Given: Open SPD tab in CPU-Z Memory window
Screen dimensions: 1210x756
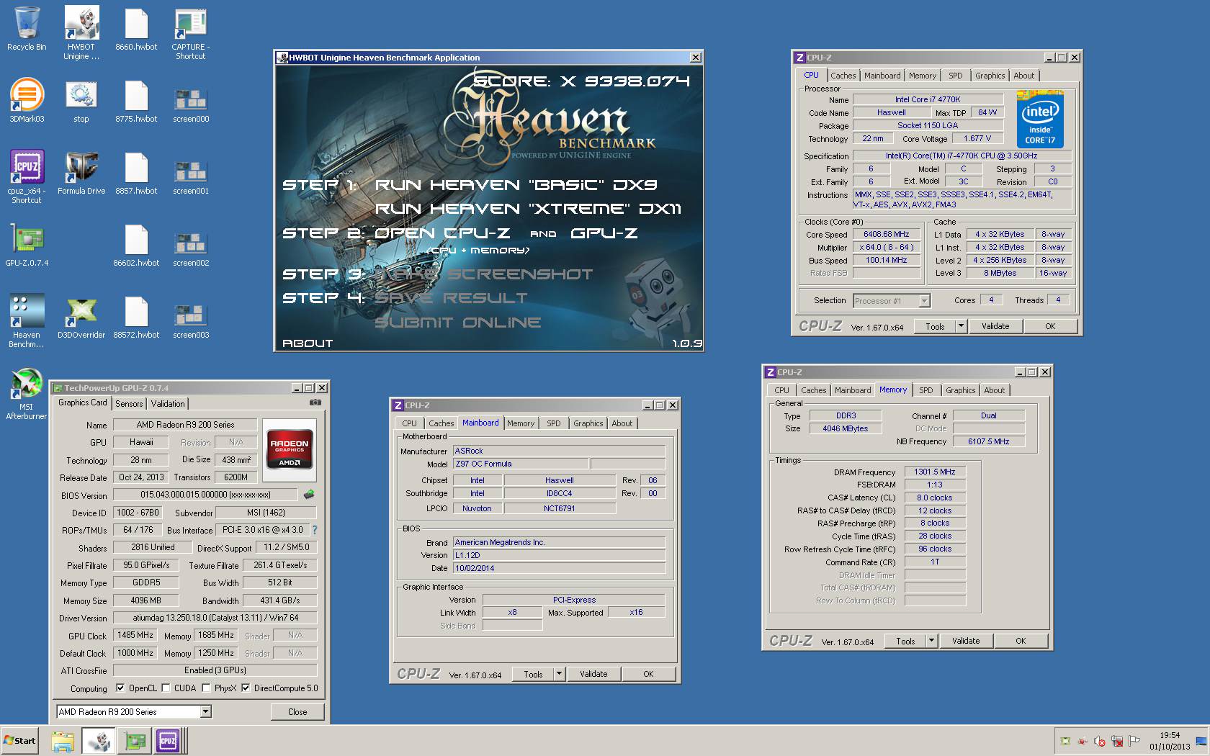Looking at the screenshot, I should tap(926, 390).
